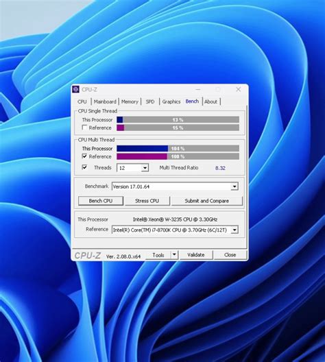Click the Multi Thread Reference bar

[x=178, y=156]
